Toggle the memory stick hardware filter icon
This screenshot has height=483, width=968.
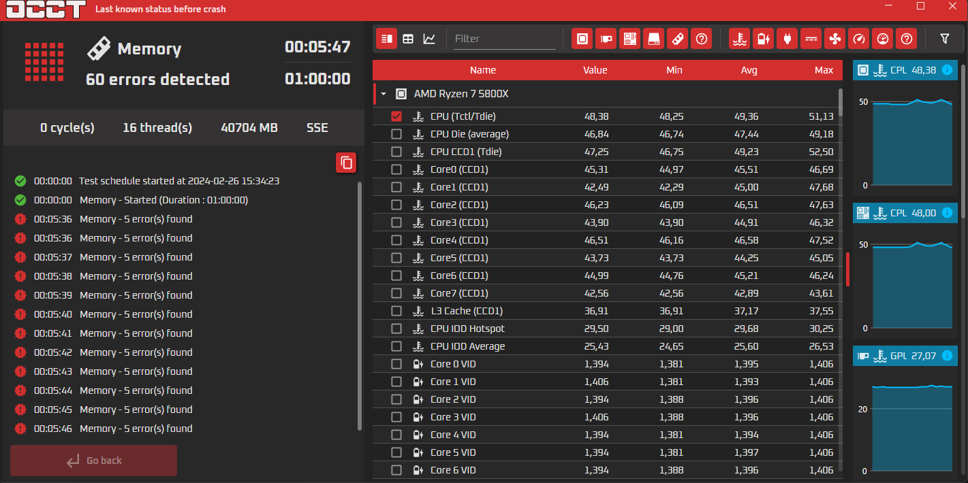pyautogui.click(x=677, y=39)
